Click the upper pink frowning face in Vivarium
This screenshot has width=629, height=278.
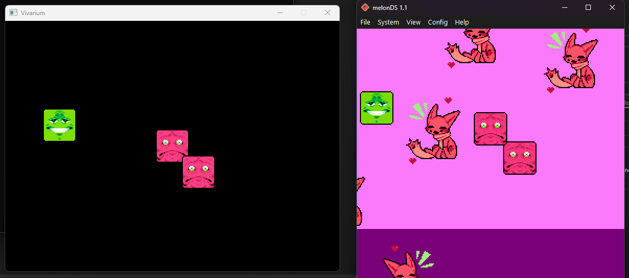(172, 144)
